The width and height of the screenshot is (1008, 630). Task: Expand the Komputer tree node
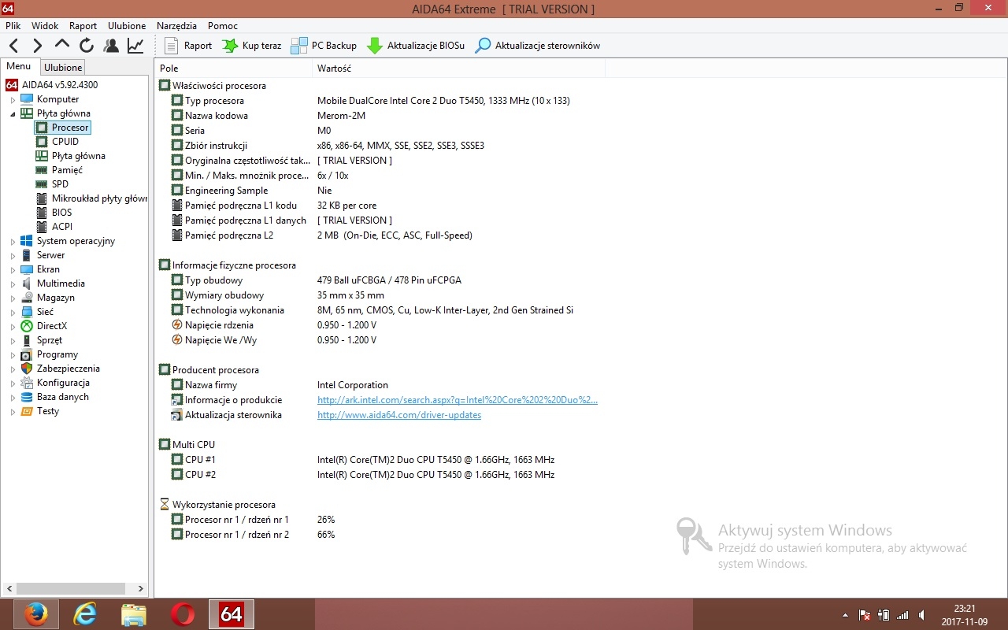(x=13, y=100)
